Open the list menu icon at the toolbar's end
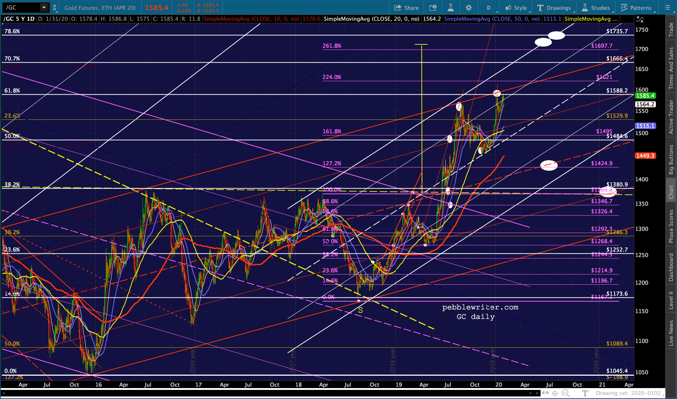This screenshot has height=399, width=677. point(668,8)
